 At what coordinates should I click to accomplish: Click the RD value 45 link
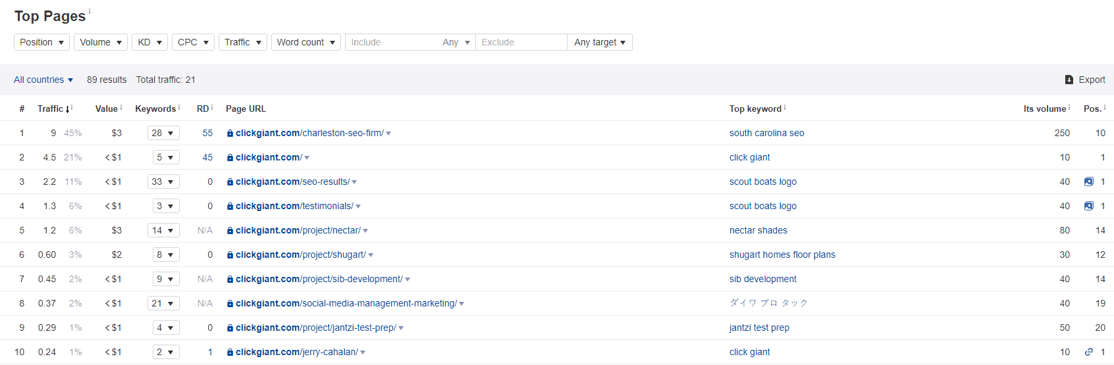pyautogui.click(x=207, y=157)
